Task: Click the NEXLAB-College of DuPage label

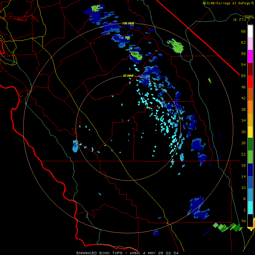Action: pyautogui.click(x=226, y=3)
